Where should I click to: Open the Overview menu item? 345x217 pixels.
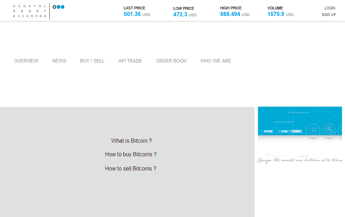26,61
